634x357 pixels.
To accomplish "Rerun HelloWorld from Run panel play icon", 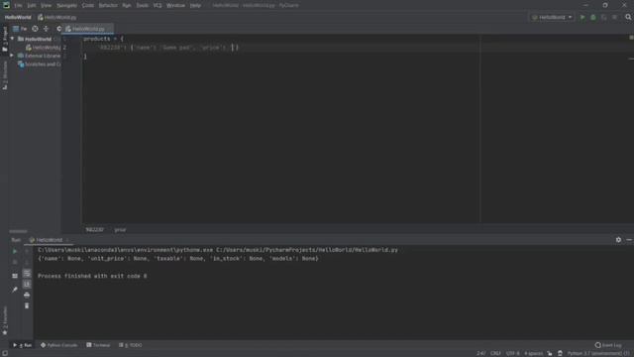I will click(x=15, y=251).
